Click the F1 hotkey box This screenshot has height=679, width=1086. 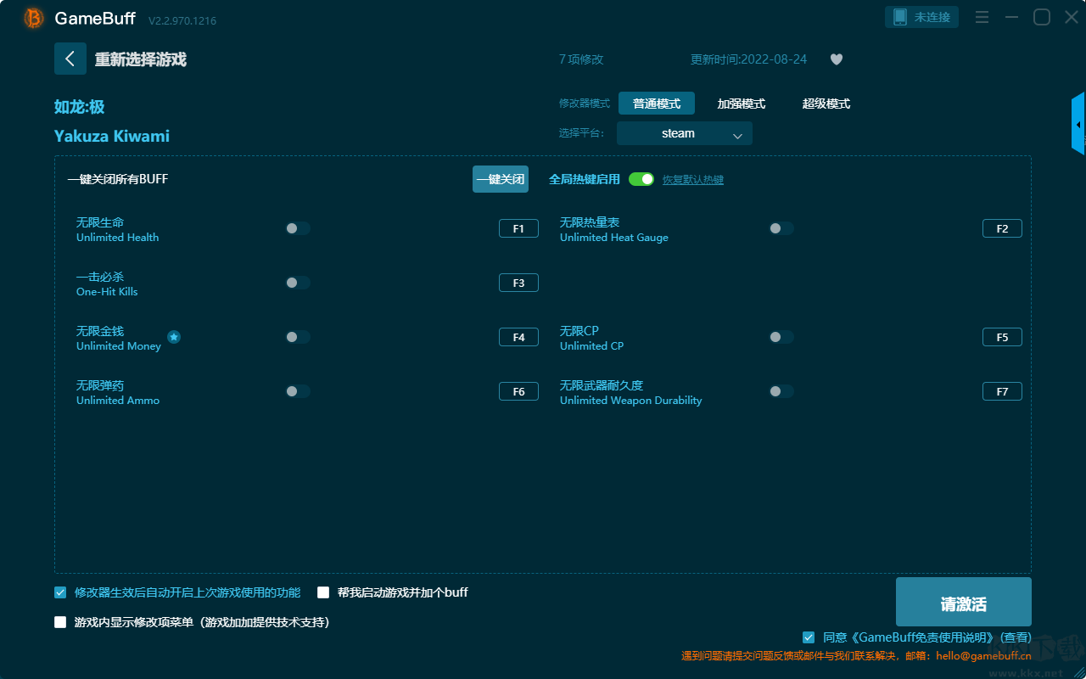pyautogui.click(x=518, y=228)
